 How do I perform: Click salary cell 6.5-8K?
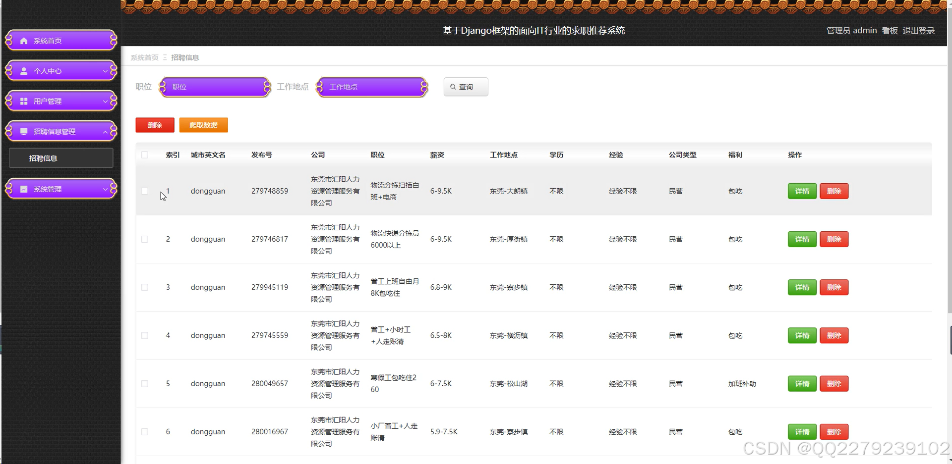441,335
